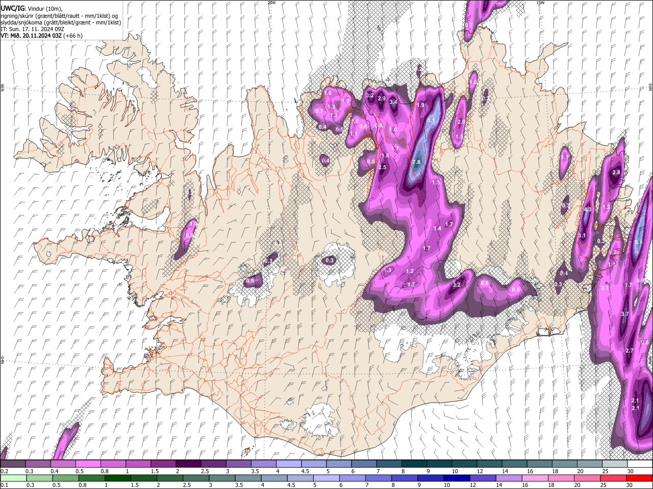Click the 30 label on upper snow scale
This screenshot has width=653, height=489.
[631, 471]
